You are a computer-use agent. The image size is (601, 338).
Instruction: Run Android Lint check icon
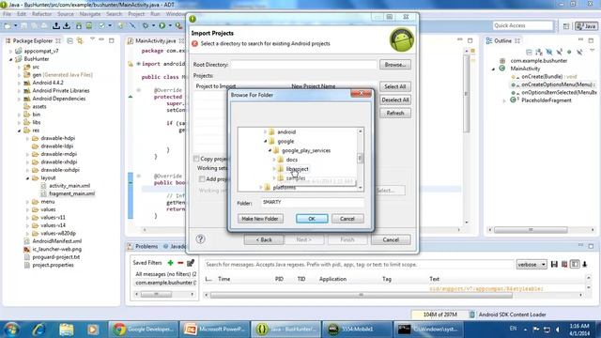[x=101, y=25]
